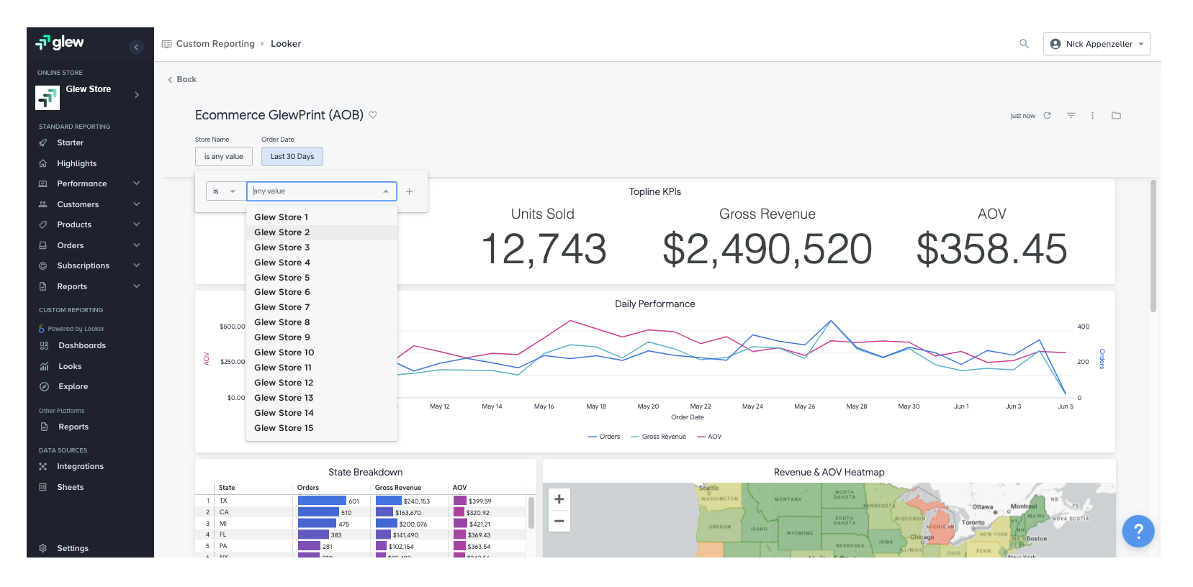1193x587 pixels.
Task: Click the Last 30 Days filter
Action: pos(292,157)
